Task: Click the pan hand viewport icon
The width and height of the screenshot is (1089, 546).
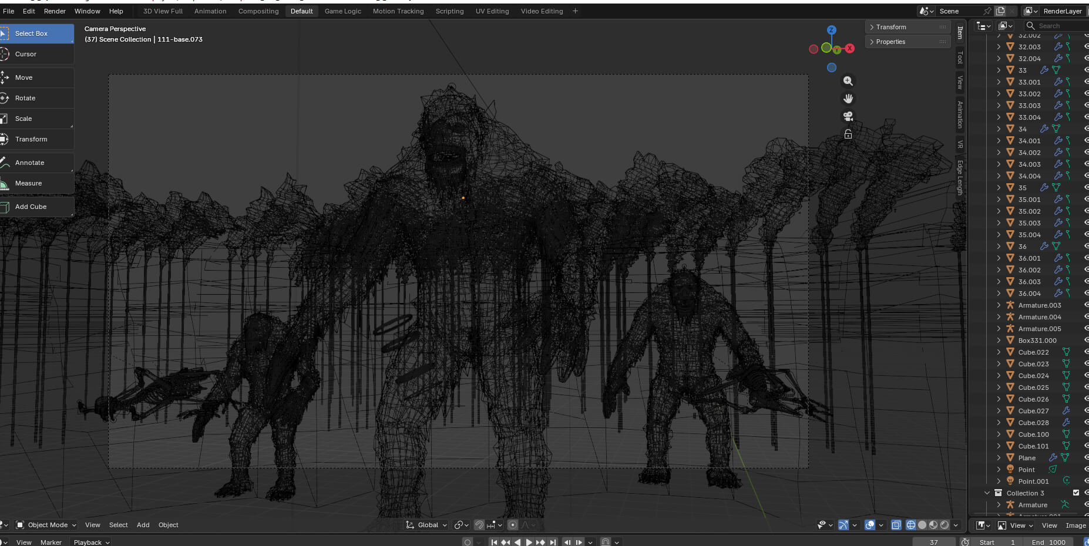Action: coord(848,99)
